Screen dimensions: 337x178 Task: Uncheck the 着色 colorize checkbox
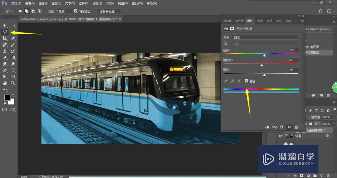pos(246,81)
